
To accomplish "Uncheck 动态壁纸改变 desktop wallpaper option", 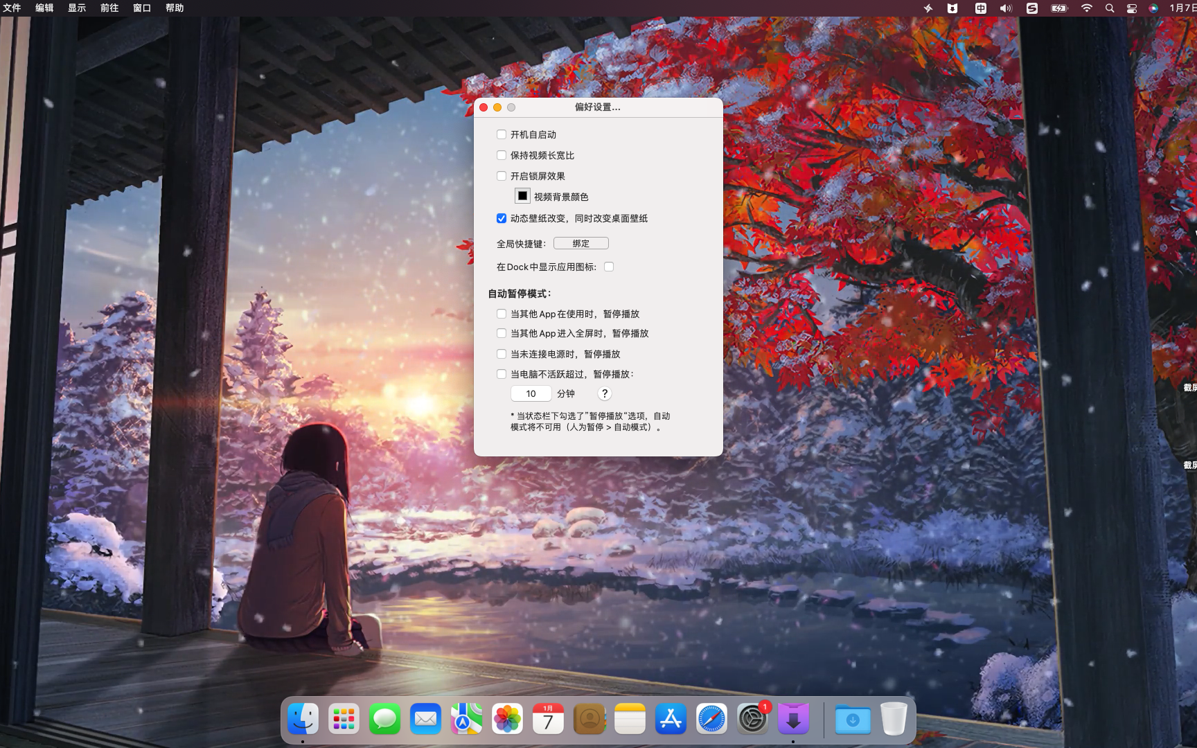I will coord(502,218).
